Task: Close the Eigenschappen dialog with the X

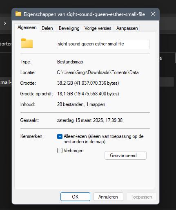Action: point(153,14)
